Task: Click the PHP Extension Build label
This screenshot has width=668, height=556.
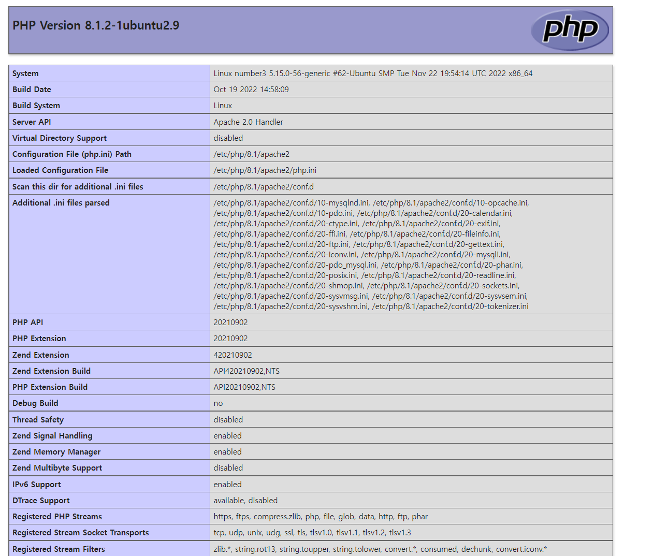Action: point(50,387)
